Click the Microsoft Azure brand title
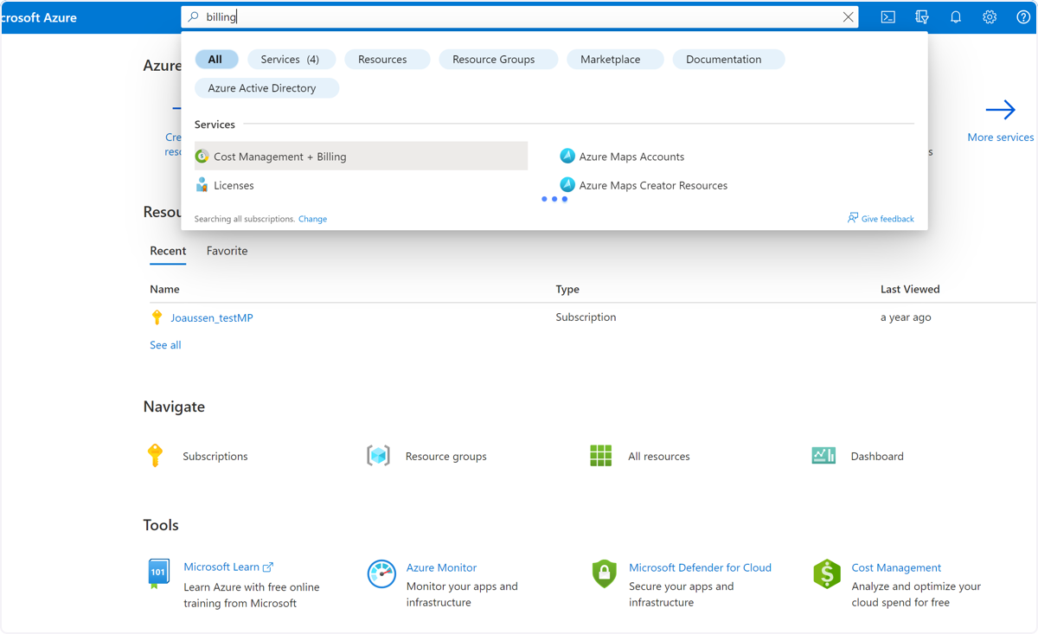The image size is (1038, 634). pyautogui.click(x=39, y=17)
